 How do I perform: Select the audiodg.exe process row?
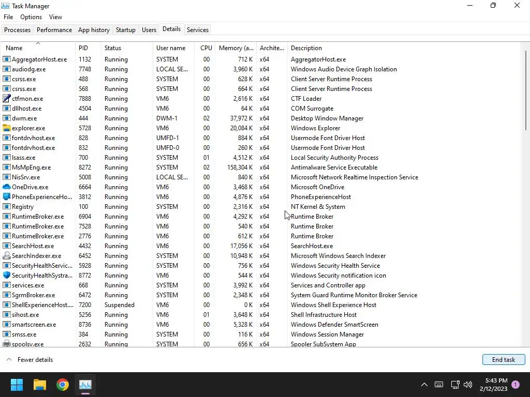(x=261, y=69)
